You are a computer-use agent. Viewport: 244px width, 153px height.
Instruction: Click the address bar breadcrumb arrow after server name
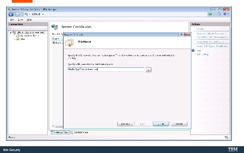click(43, 14)
